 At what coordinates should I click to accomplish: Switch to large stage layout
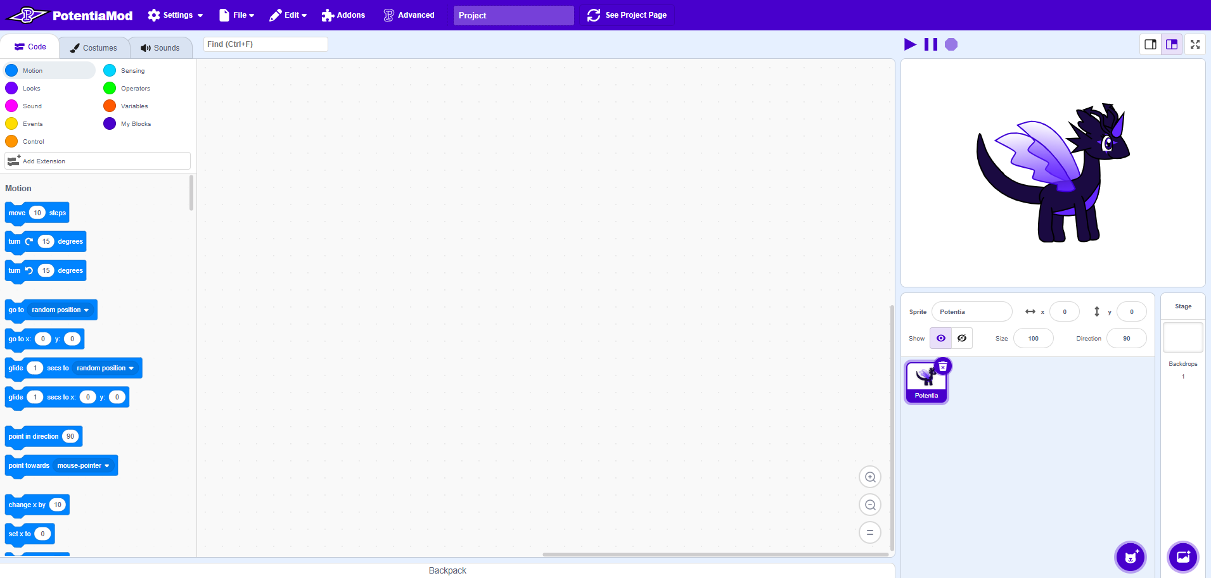pyautogui.click(x=1172, y=44)
